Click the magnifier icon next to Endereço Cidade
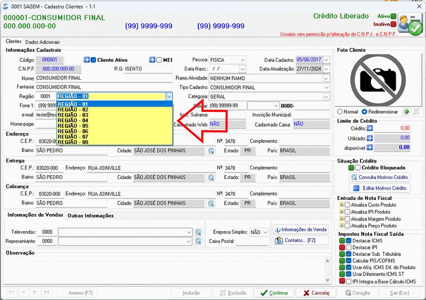The height and width of the screenshot is (300, 426). (211, 151)
